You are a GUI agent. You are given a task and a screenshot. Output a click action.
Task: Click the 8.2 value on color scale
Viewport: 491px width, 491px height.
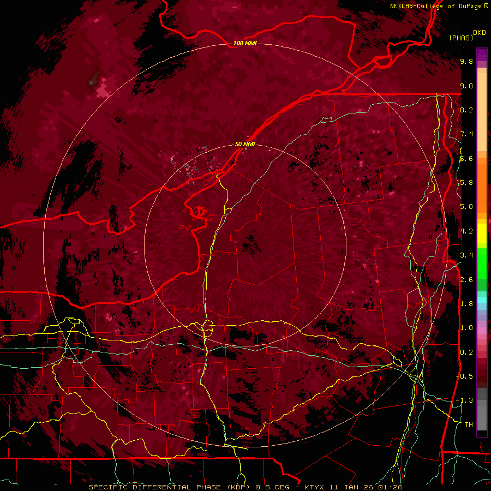pos(466,110)
